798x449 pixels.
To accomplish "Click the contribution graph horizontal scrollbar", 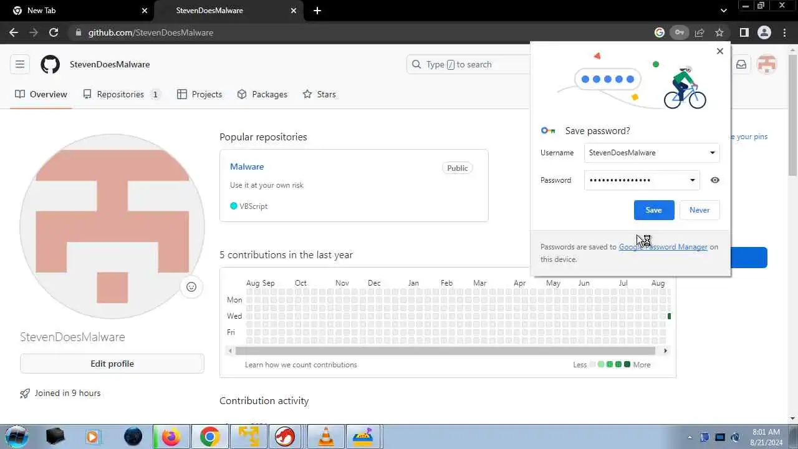I will [x=446, y=351].
